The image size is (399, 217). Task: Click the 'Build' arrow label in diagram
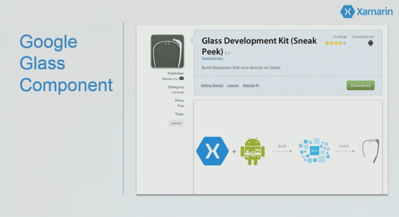tap(282, 146)
